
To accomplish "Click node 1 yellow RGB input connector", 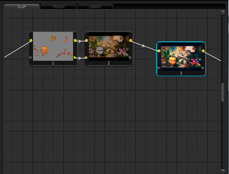I will click(31, 41).
